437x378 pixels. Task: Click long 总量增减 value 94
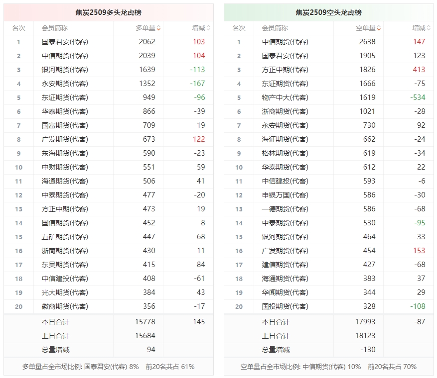pyautogui.click(x=151, y=350)
